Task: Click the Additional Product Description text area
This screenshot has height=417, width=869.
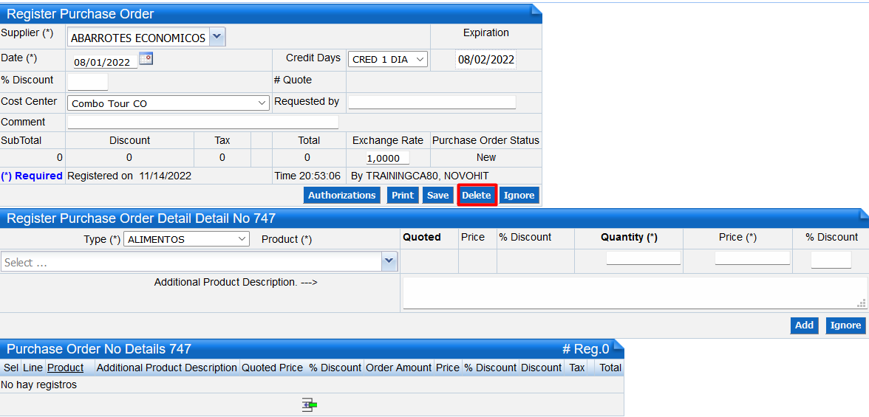Action: tap(634, 292)
